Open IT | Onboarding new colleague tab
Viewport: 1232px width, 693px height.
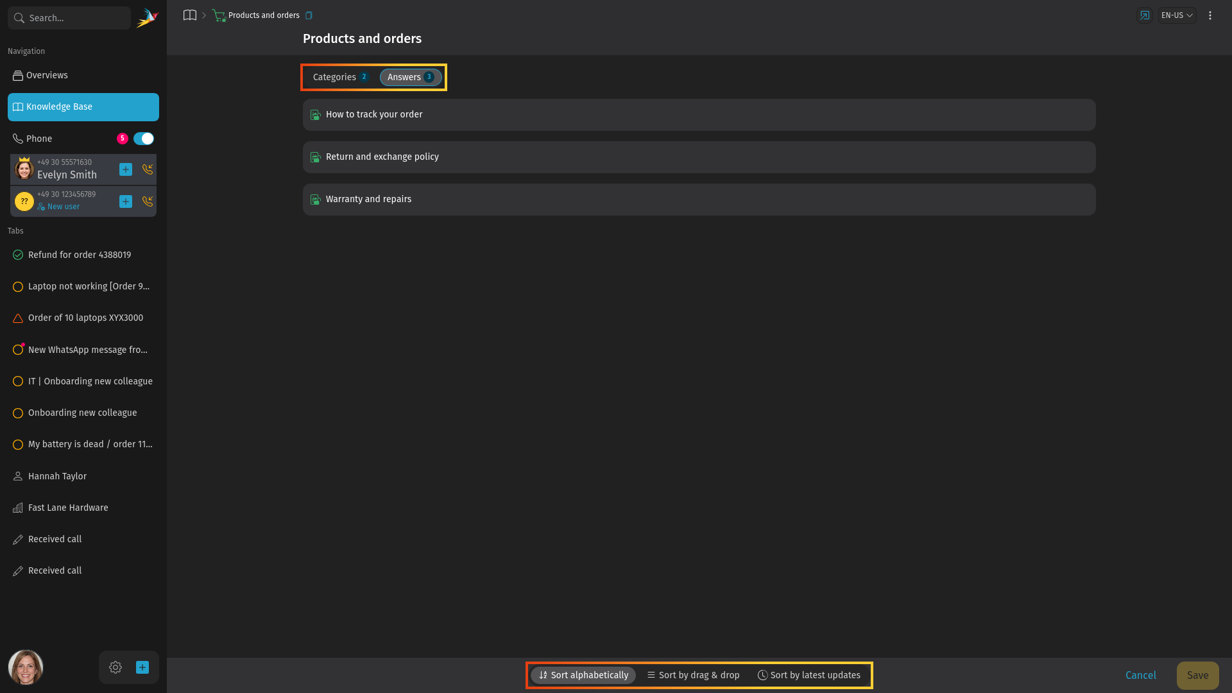pyautogui.click(x=83, y=381)
